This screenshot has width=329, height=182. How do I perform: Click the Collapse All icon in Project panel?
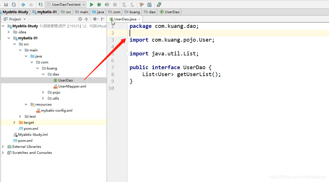pos(86,19)
